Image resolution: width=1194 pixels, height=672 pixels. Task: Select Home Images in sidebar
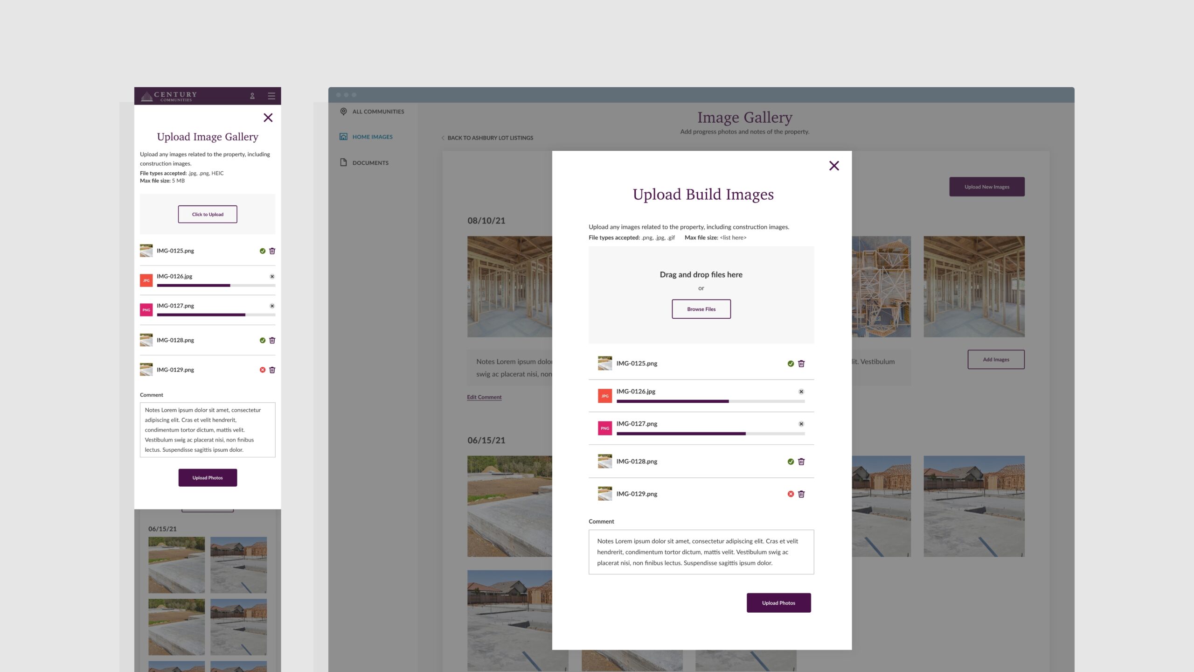tap(372, 137)
